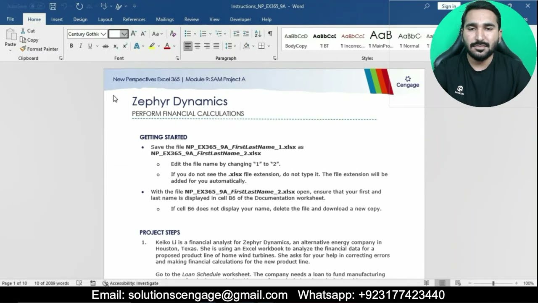Click the spelling proofing icon in status bar

[79, 283]
